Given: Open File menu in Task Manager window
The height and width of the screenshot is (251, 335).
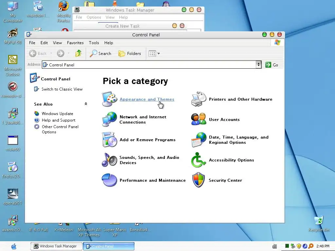Looking at the screenshot, I should [x=79, y=17].
